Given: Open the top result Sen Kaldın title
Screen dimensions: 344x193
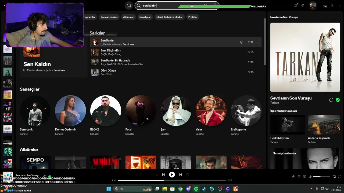Looking at the screenshot, I should 37,64.
